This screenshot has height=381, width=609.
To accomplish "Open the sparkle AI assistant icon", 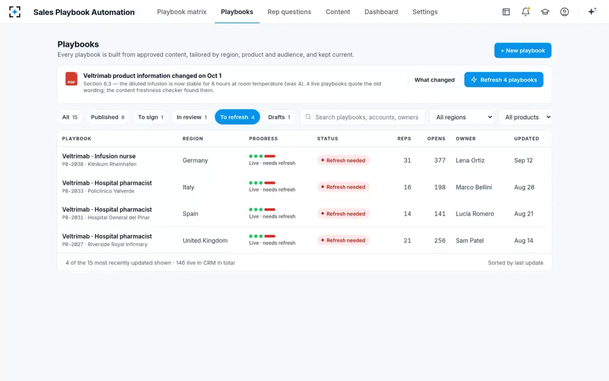I will point(592,12).
